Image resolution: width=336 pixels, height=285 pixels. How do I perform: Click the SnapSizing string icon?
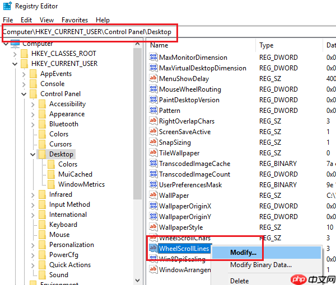point(153,142)
